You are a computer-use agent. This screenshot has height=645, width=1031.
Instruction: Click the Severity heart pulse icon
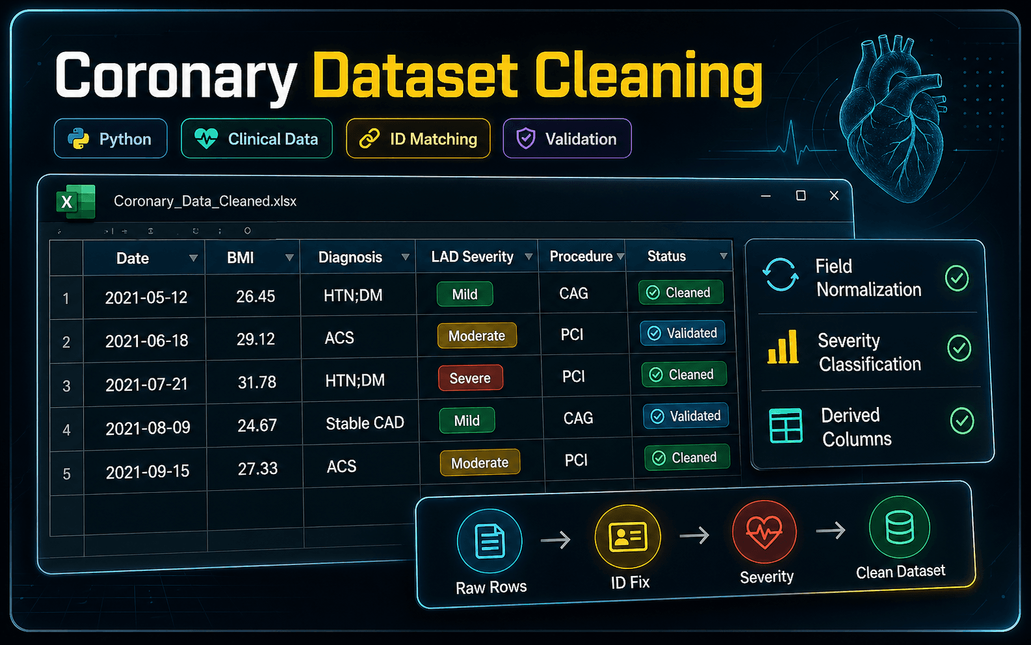[x=764, y=533]
